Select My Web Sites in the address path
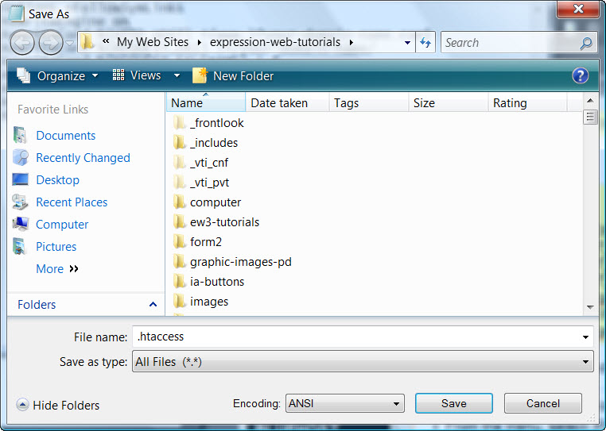606x431 pixels. tap(153, 42)
